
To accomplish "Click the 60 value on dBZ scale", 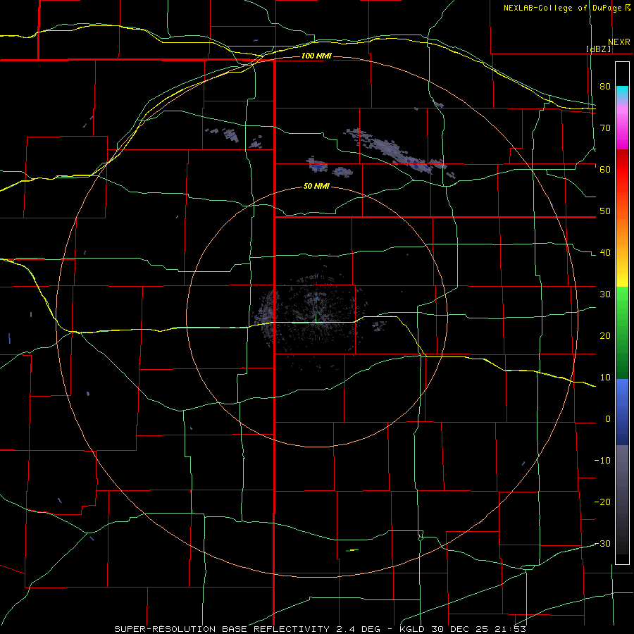I will coord(605,170).
